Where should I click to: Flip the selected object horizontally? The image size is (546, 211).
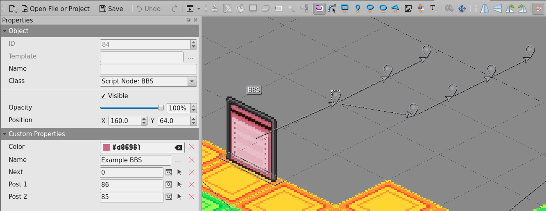485,9
